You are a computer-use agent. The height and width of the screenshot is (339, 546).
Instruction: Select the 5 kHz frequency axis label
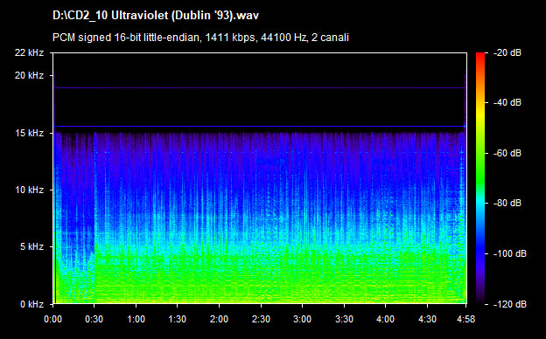click(31, 246)
